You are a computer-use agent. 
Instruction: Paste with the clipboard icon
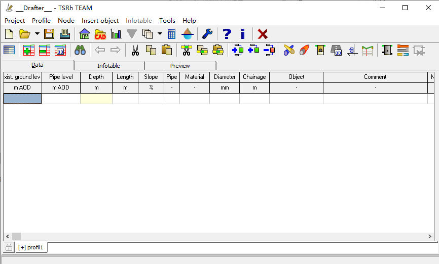tap(167, 50)
